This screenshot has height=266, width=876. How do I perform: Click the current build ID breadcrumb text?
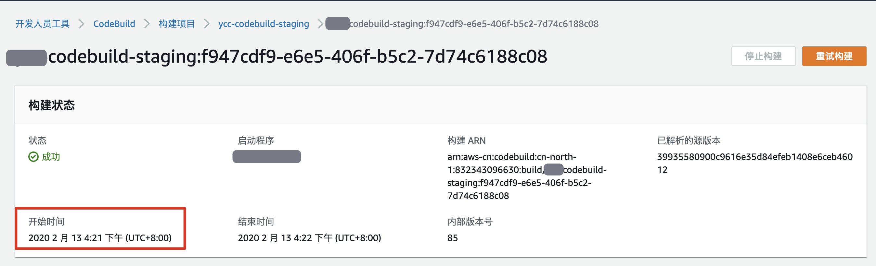coord(474,24)
